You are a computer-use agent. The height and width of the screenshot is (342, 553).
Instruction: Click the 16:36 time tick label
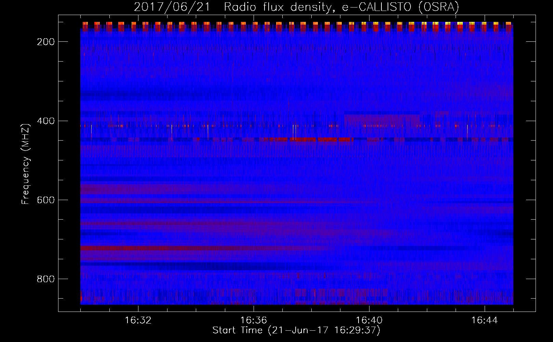pyautogui.click(x=254, y=320)
